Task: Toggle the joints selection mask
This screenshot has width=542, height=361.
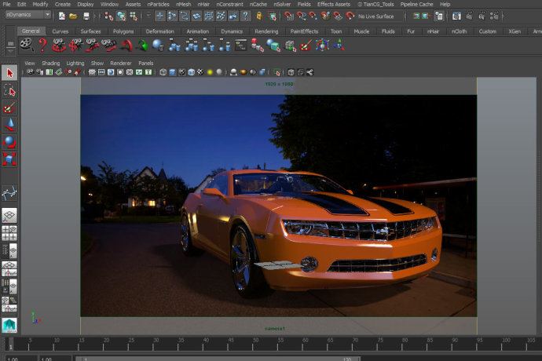Action: pos(172,16)
